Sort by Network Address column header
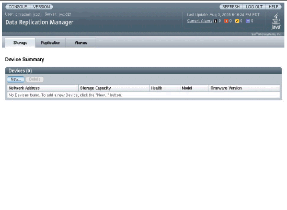The height and width of the screenshot is (210, 287). [43, 88]
